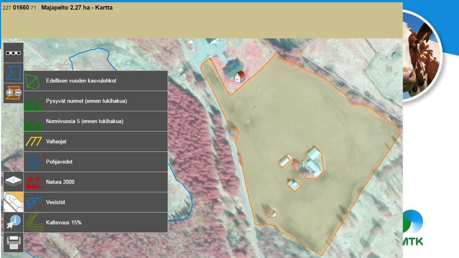Image resolution: width=459 pixels, height=258 pixels.
Task: Click yellow ditch icon beside Valtaojat
Action: pos(33,141)
